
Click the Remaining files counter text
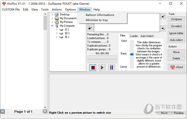coord(98,34)
